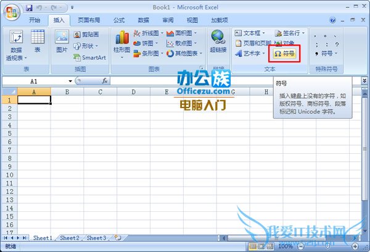The image size is (370, 252).
Task: Open the 公式 ribbon tab
Action: click(119, 20)
